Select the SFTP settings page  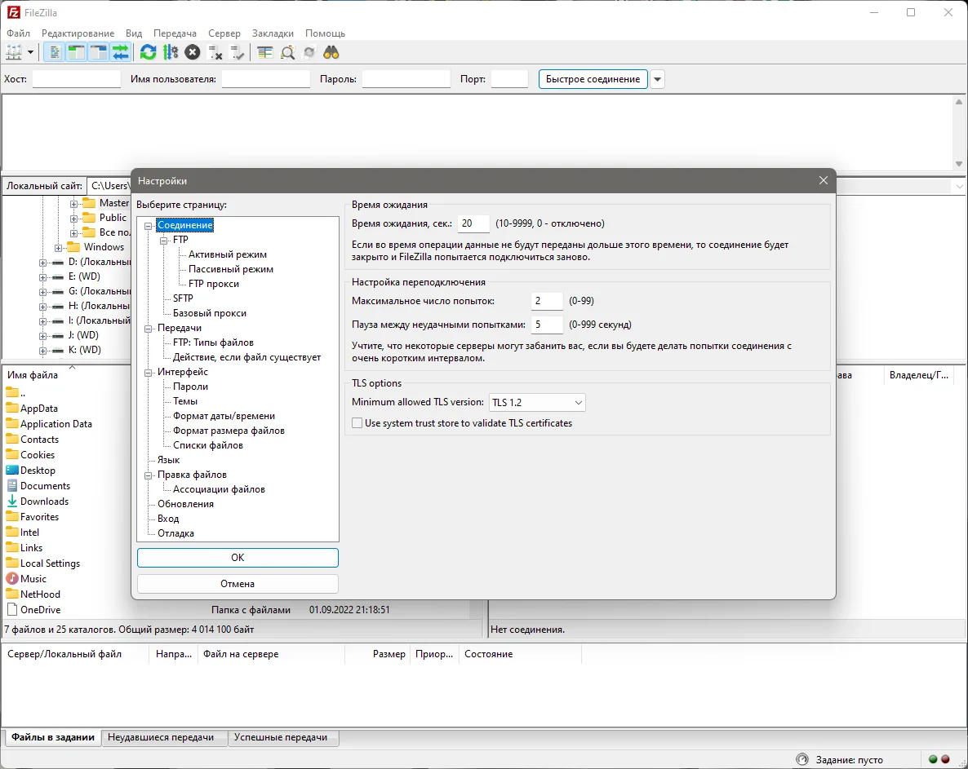[x=183, y=298]
